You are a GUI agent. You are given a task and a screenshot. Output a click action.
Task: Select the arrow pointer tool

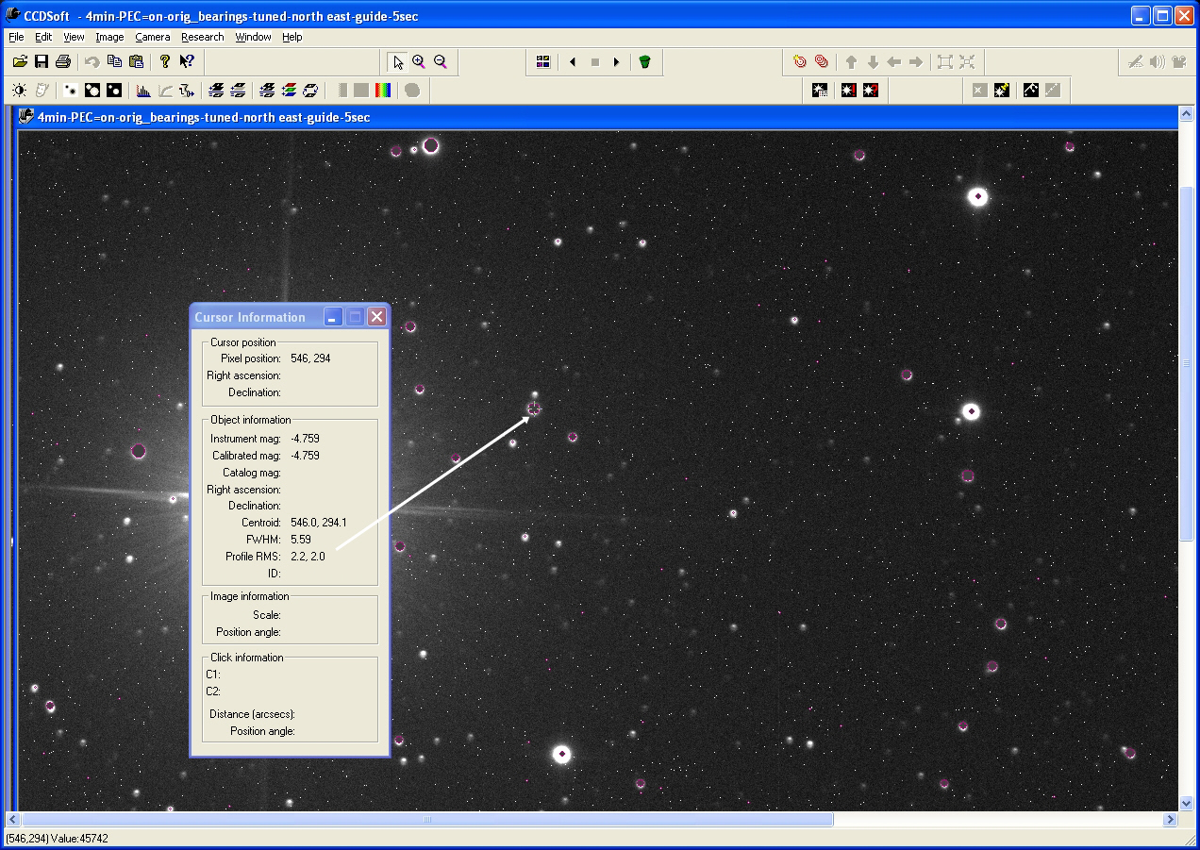[398, 62]
